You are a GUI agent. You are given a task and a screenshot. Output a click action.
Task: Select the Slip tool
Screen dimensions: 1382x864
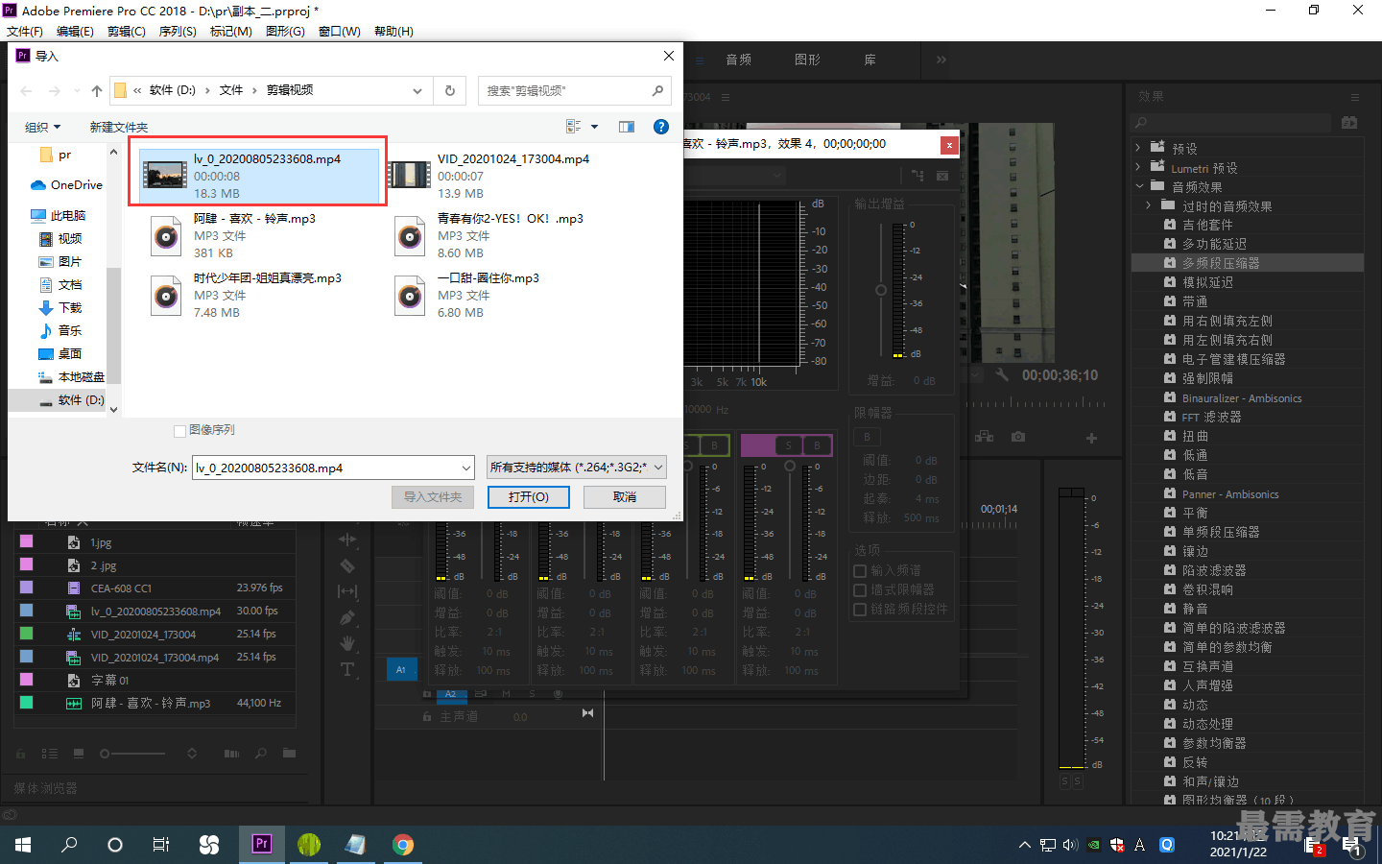347,591
